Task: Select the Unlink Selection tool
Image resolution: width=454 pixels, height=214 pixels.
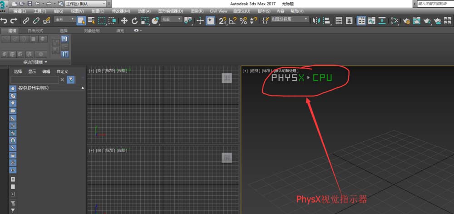Action: click(x=36, y=20)
